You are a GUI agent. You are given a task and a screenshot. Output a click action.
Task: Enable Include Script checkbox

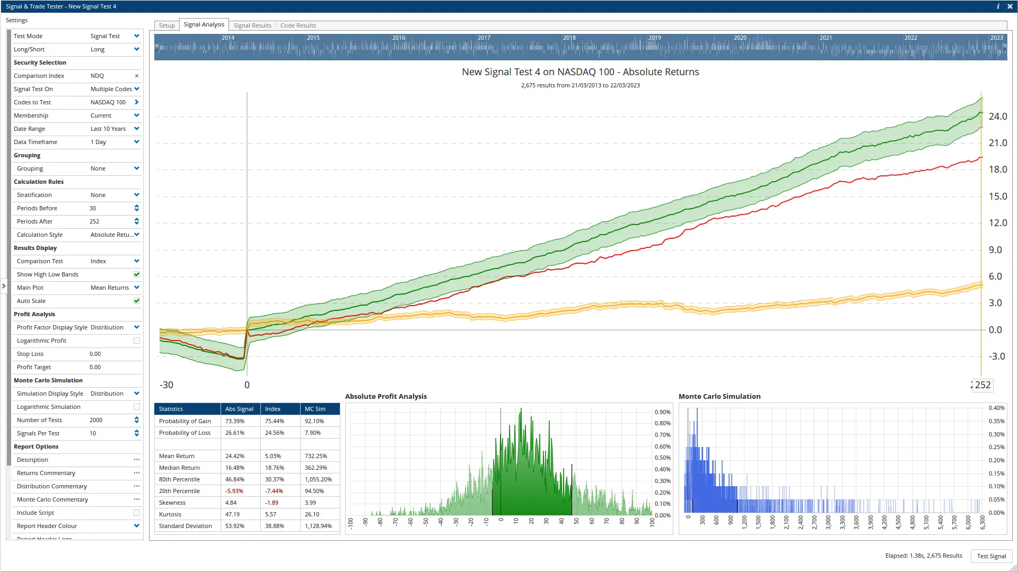[x=137, y=513]
